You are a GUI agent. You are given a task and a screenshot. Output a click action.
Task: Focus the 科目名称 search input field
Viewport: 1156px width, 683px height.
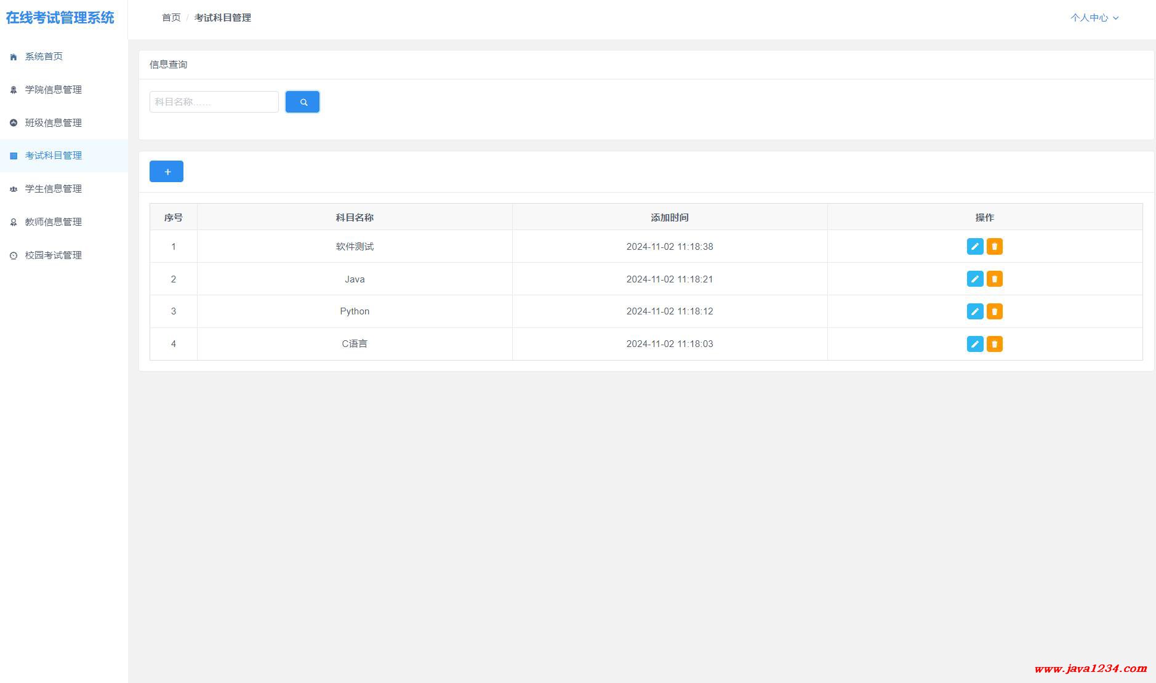(x=214, y=102)
